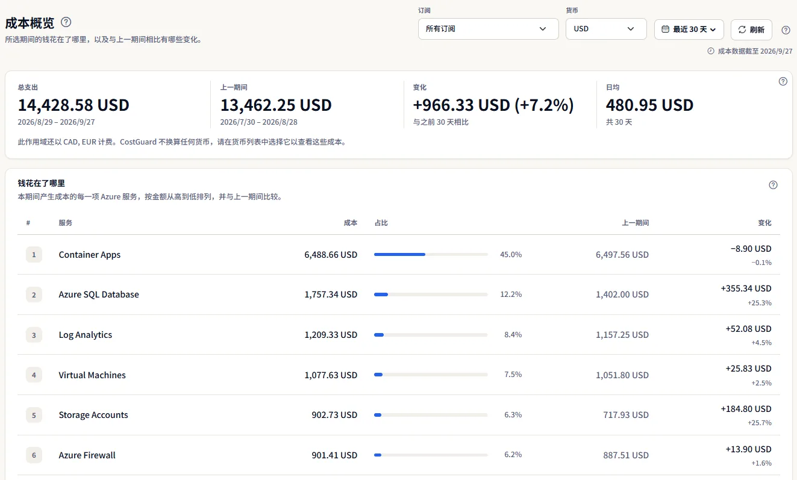Screen dimensions: 797x480
Task: Click the Virtual Machines cost 1,077.63 USD
Action: pyautogui.click(x=331, y=375)
